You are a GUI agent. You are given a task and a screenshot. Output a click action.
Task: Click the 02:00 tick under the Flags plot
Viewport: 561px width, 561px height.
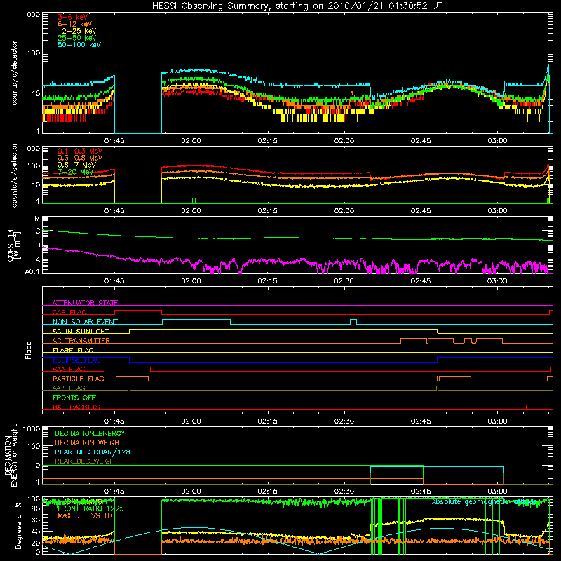[x=191, y=421]
